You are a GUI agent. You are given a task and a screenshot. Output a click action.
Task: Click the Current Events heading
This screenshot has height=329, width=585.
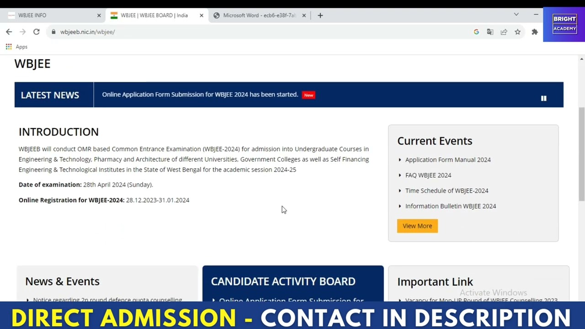pos(435,141)
